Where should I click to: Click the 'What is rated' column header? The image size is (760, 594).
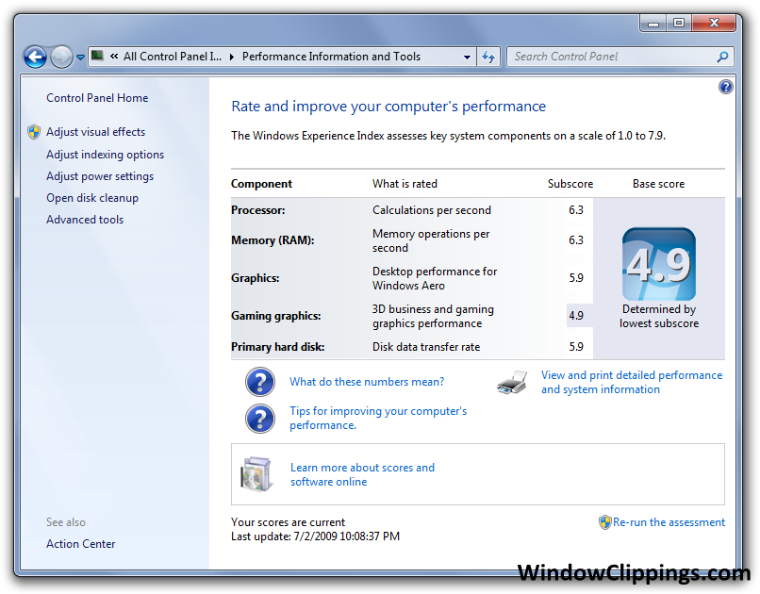[x=405, y=184]
